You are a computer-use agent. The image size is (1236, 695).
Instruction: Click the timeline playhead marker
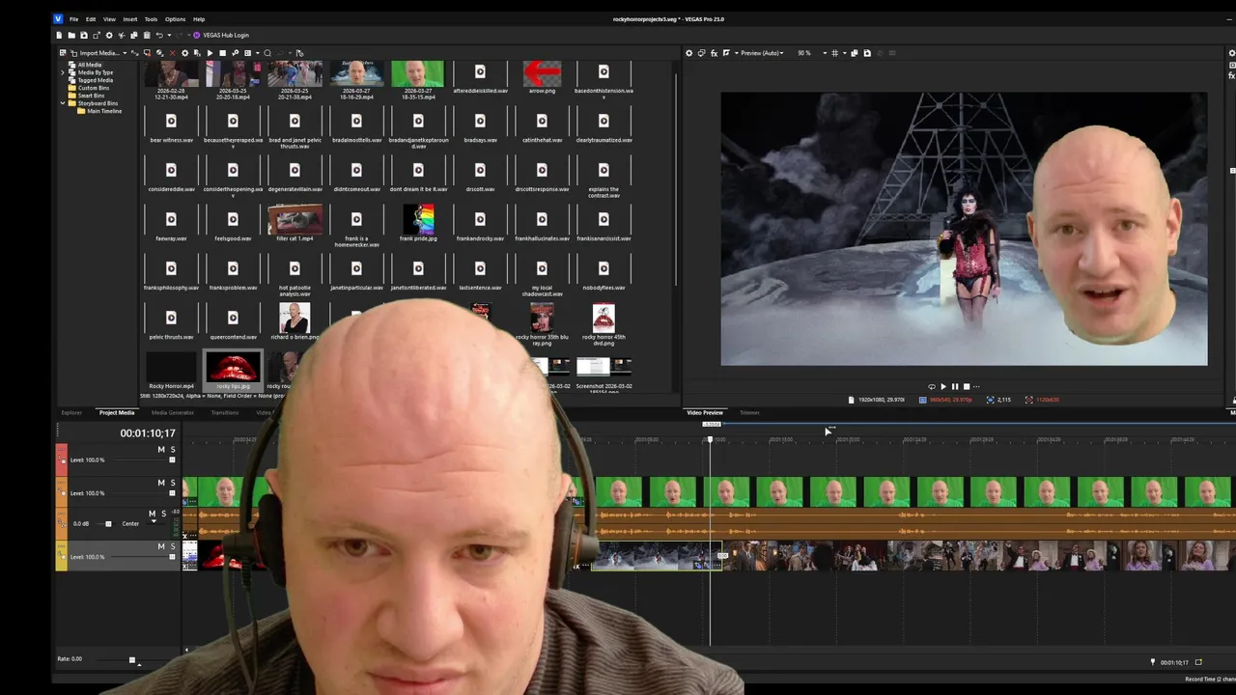tap(711, 439)
